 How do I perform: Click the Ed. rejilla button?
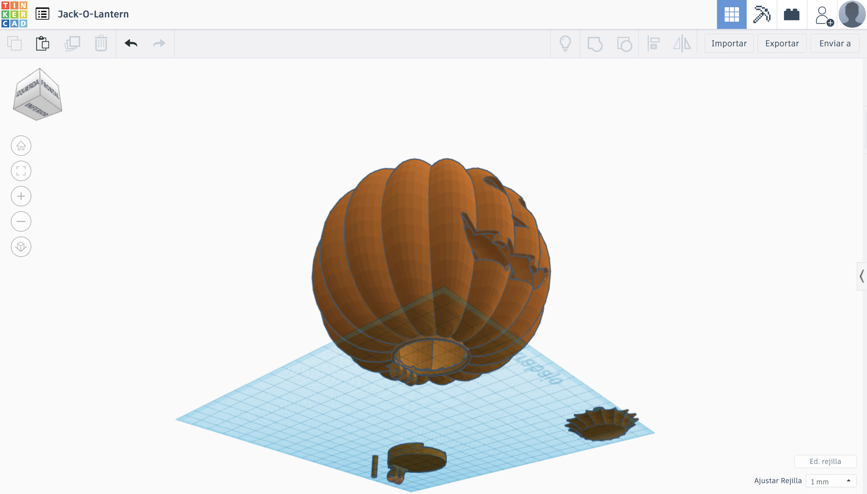pyautogui.click(x=825, y=462)
